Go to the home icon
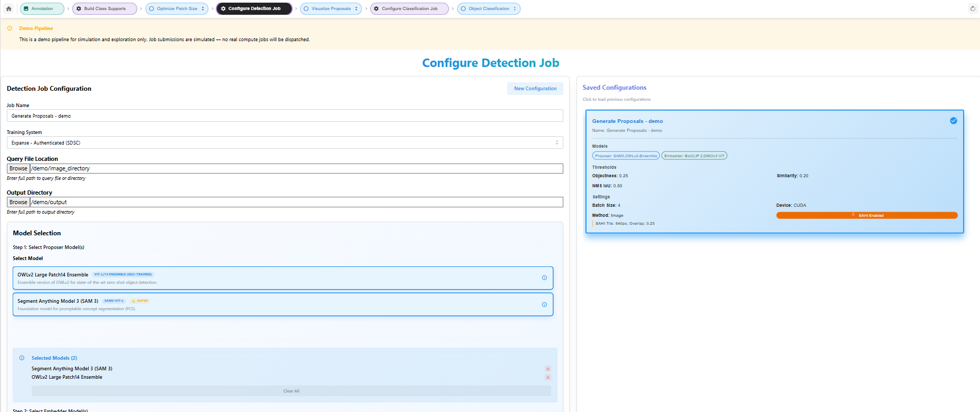 point(8,8)
